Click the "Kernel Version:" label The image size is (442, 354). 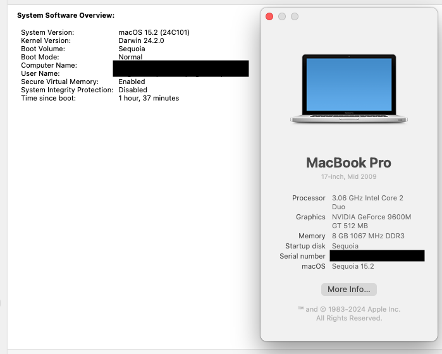46,40
